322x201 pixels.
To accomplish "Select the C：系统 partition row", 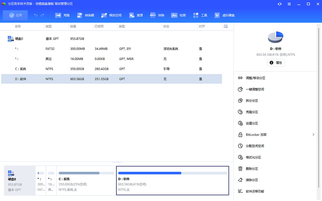I will (x=112, y=69).
